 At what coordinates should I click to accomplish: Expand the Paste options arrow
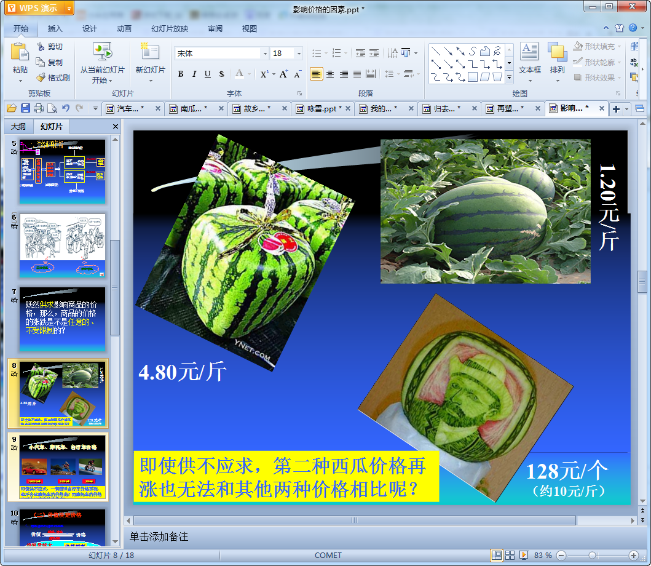tap(20, 81)
